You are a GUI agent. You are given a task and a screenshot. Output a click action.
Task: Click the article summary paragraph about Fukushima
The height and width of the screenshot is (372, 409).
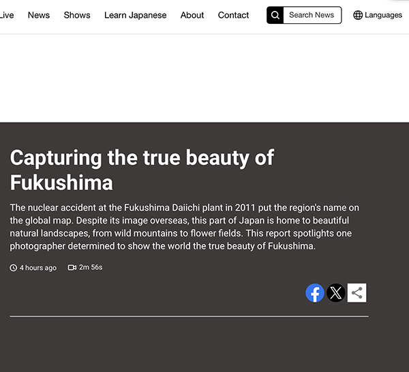185,227
